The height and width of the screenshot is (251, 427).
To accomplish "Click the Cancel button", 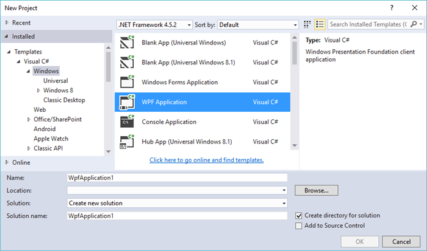I will pos(401,241).
